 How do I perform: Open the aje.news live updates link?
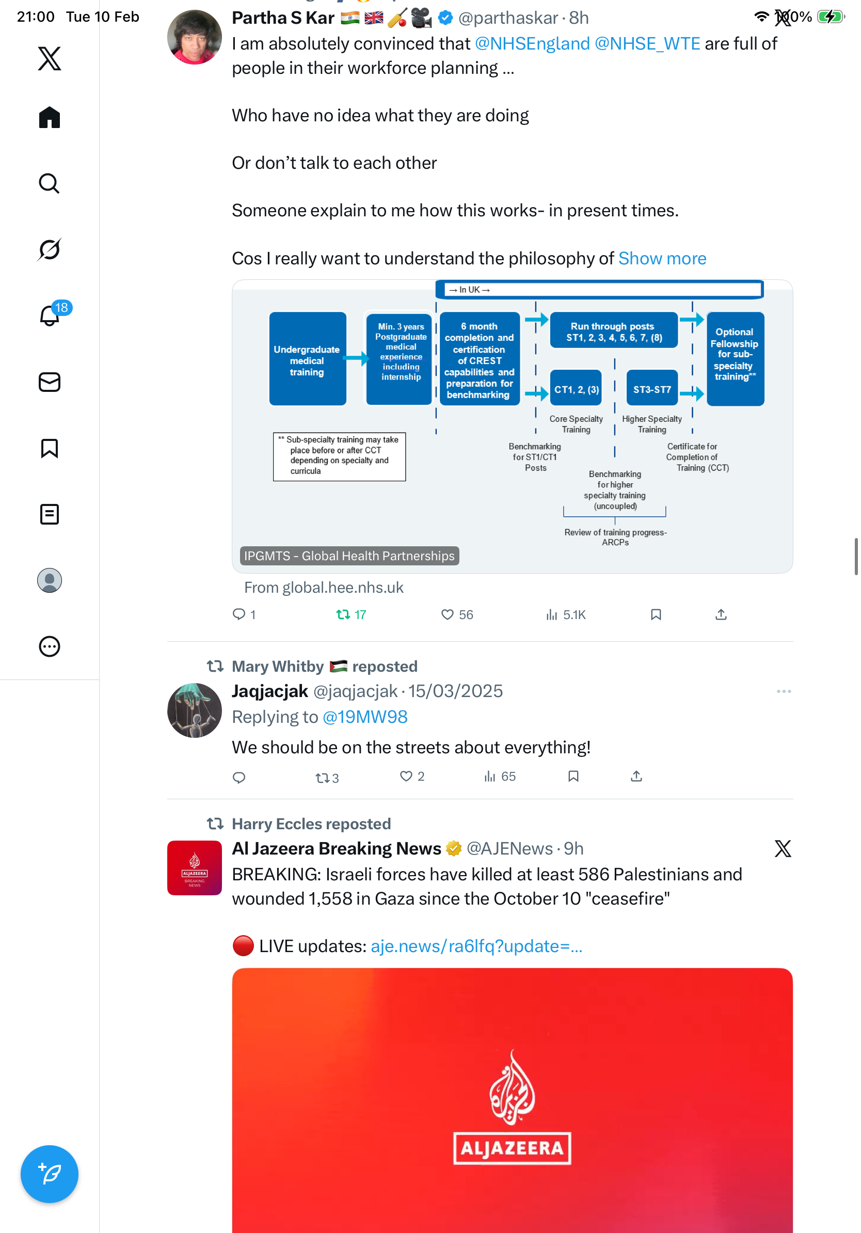click(476, 946)
